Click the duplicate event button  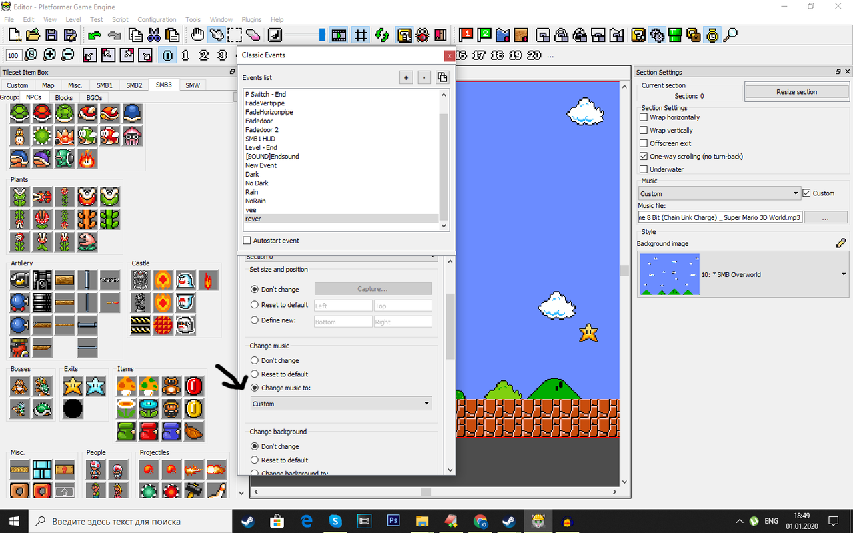(x=442, y=78)
